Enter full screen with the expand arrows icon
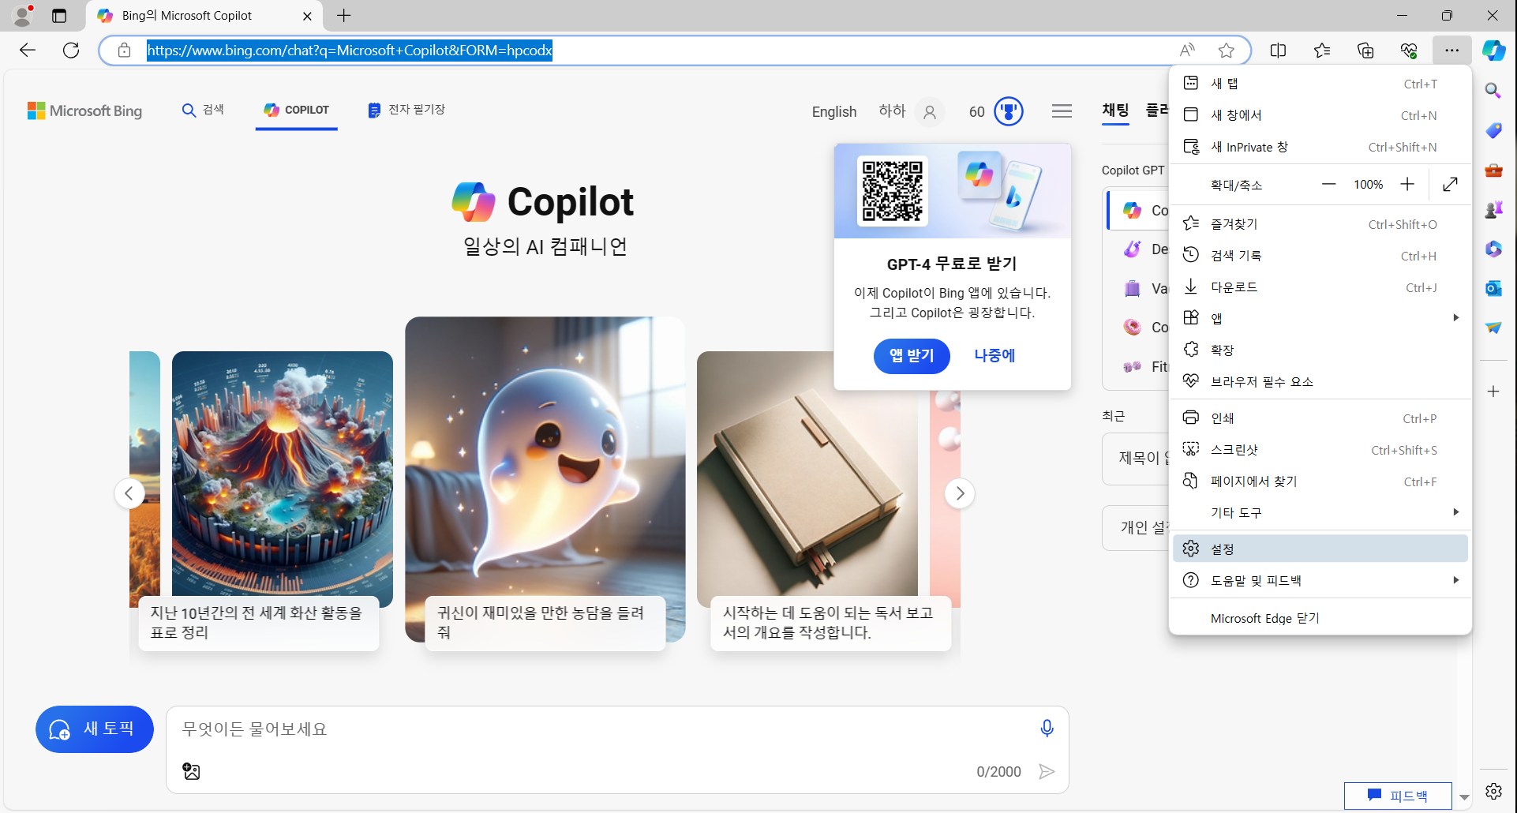 point(1450,184)
